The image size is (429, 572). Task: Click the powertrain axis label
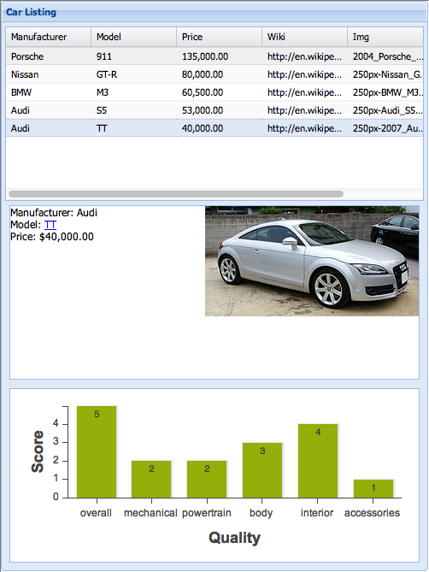[207, 513]
